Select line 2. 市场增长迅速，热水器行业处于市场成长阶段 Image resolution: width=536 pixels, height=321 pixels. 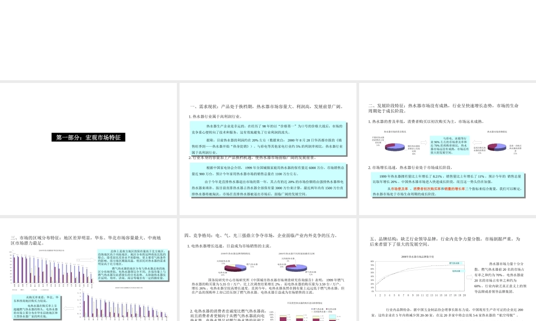pyautogui.click(x=410, y=167)
